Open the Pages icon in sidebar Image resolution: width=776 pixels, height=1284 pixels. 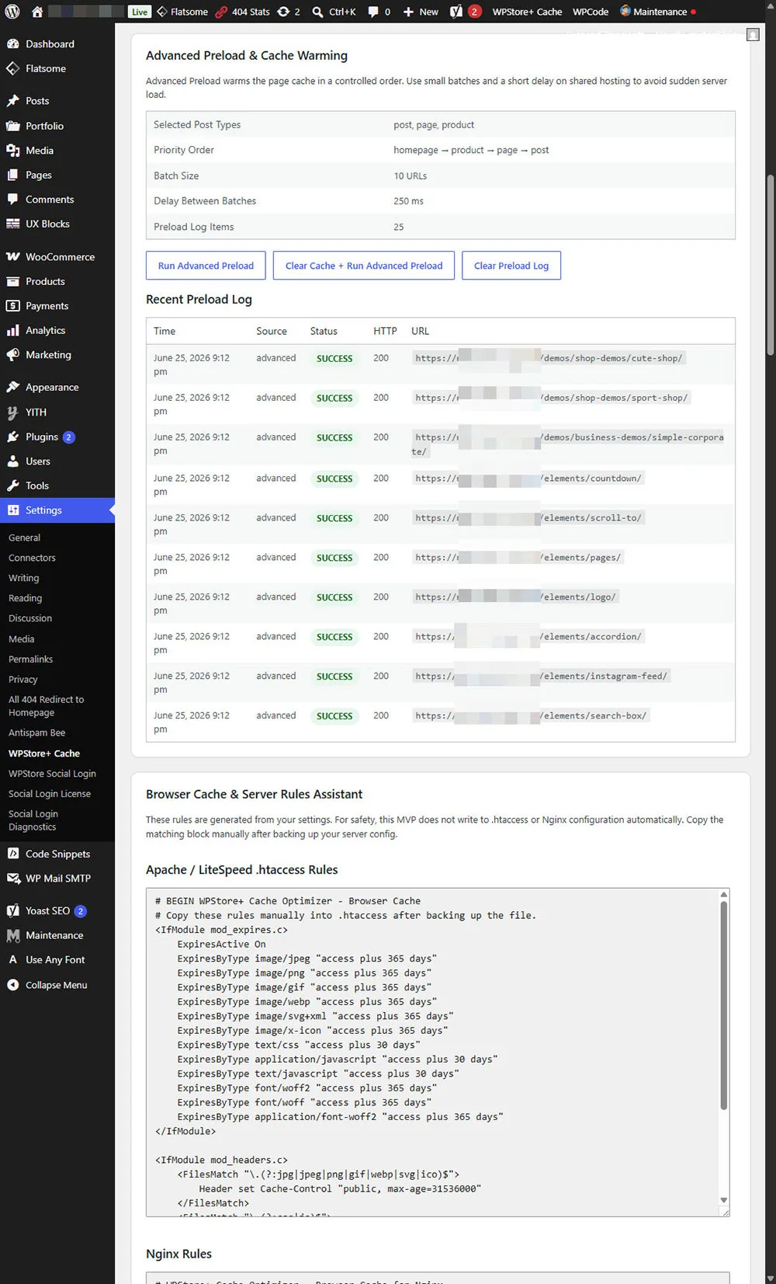pos(12,175)
